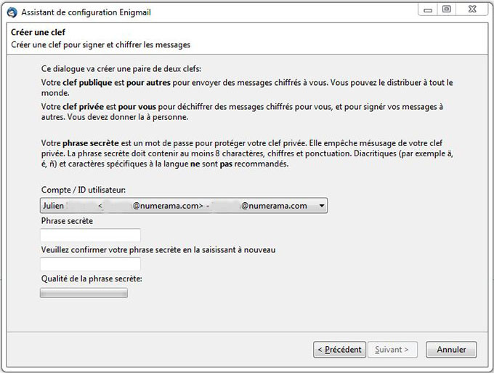Click the "Créer une clef" heading
The height and width of the screenshot is (373, 494).
click(x=38, y=32)
